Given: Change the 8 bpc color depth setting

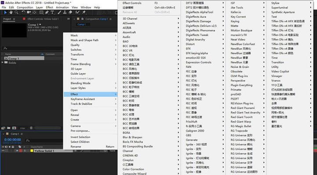Looking at the screenshot, I should [x=22, y=128].
